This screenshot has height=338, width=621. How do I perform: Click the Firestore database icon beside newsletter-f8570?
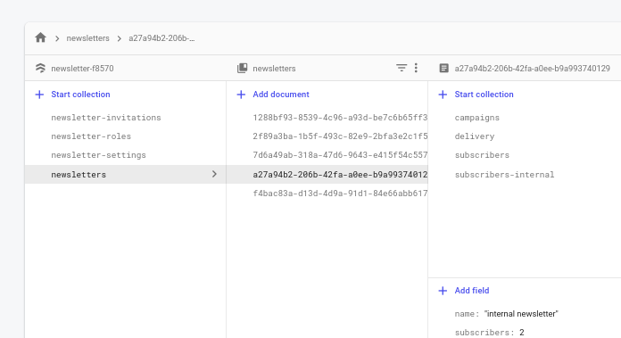(40, 68)
